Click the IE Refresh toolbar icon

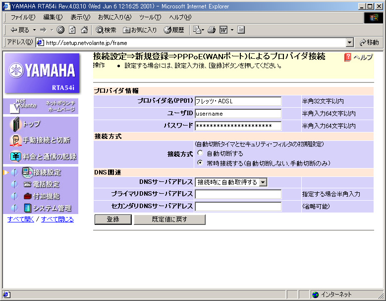[72, 30]
